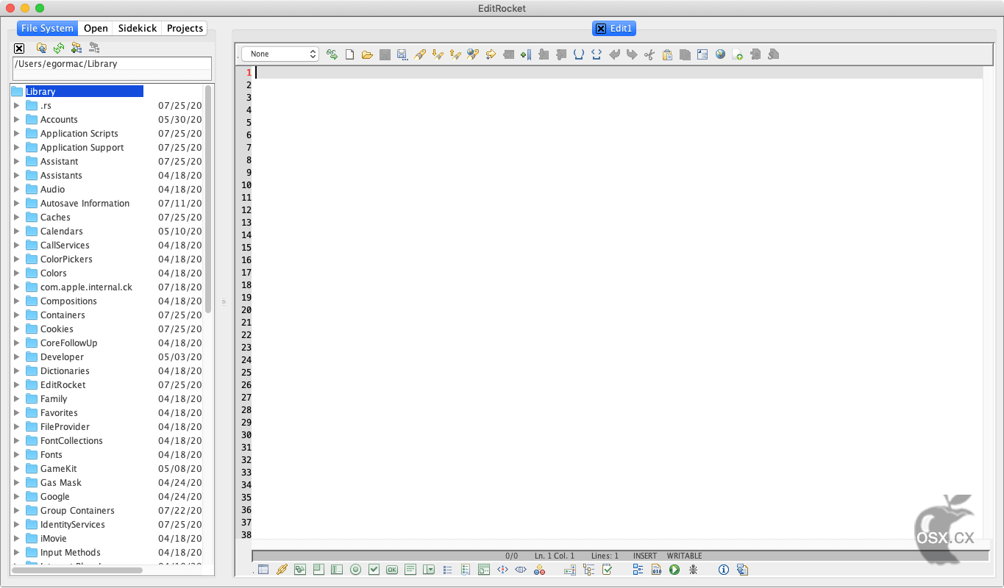
Task: Click the blue info circle icon
Action: [x=724, y=570]
